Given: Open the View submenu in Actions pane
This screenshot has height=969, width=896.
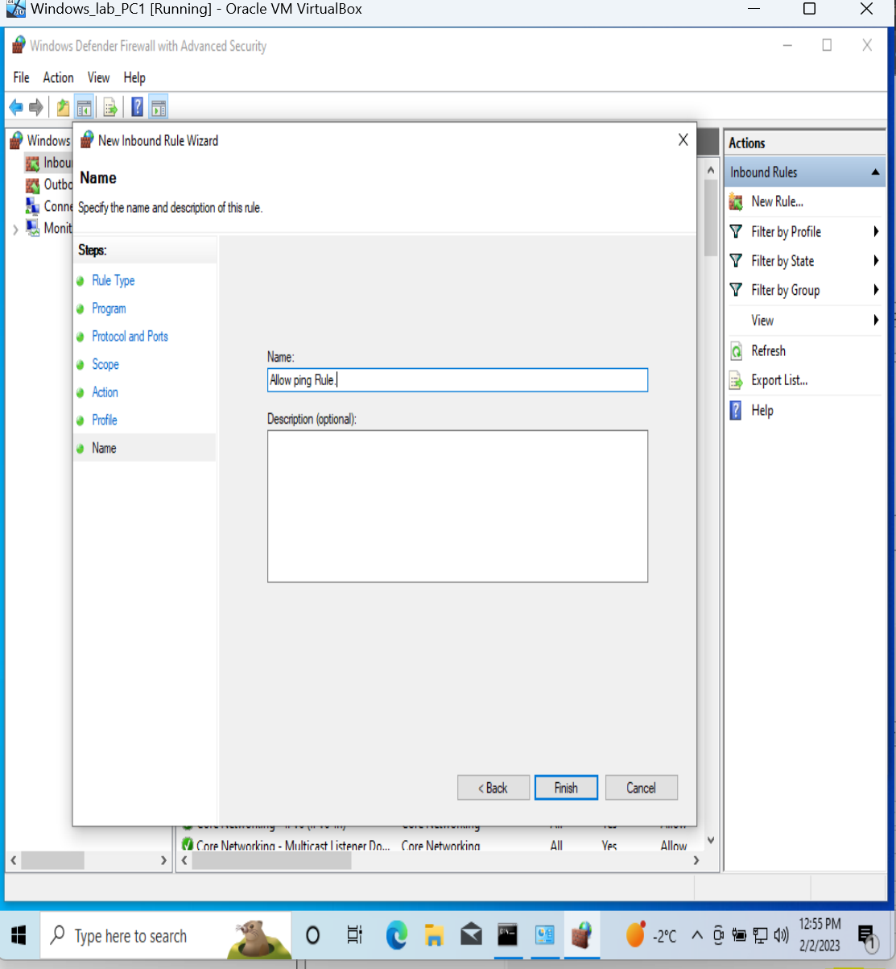Looking at the screenshot, I should tap(804, 321).
